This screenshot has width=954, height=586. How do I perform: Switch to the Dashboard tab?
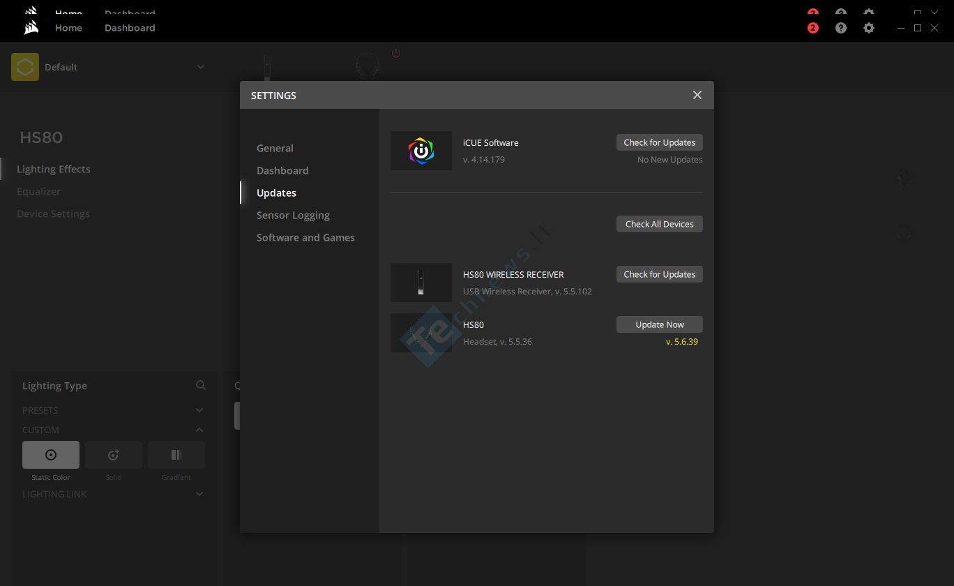pos(130,28)
